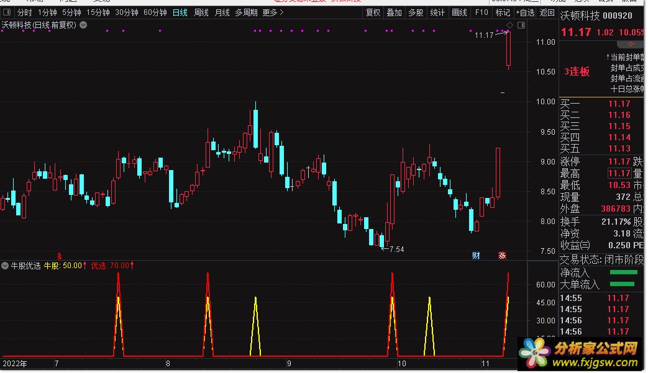Add stock via +自选 button
Viewport: 648px width, 373px height.
525,12
